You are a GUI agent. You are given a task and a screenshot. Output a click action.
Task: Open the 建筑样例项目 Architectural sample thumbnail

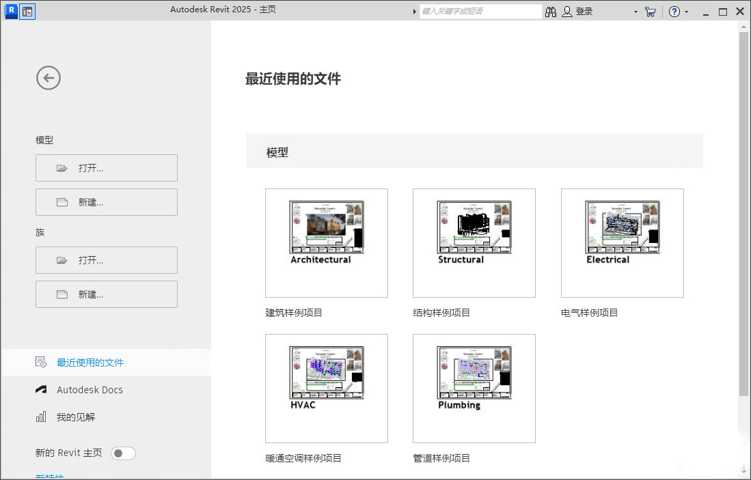326,243
